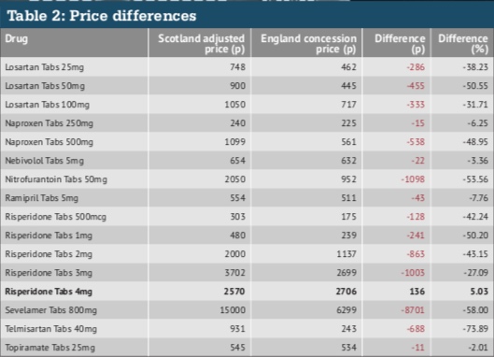
Task: Click the -73.89 percentage cell
Action: [475, 329]
